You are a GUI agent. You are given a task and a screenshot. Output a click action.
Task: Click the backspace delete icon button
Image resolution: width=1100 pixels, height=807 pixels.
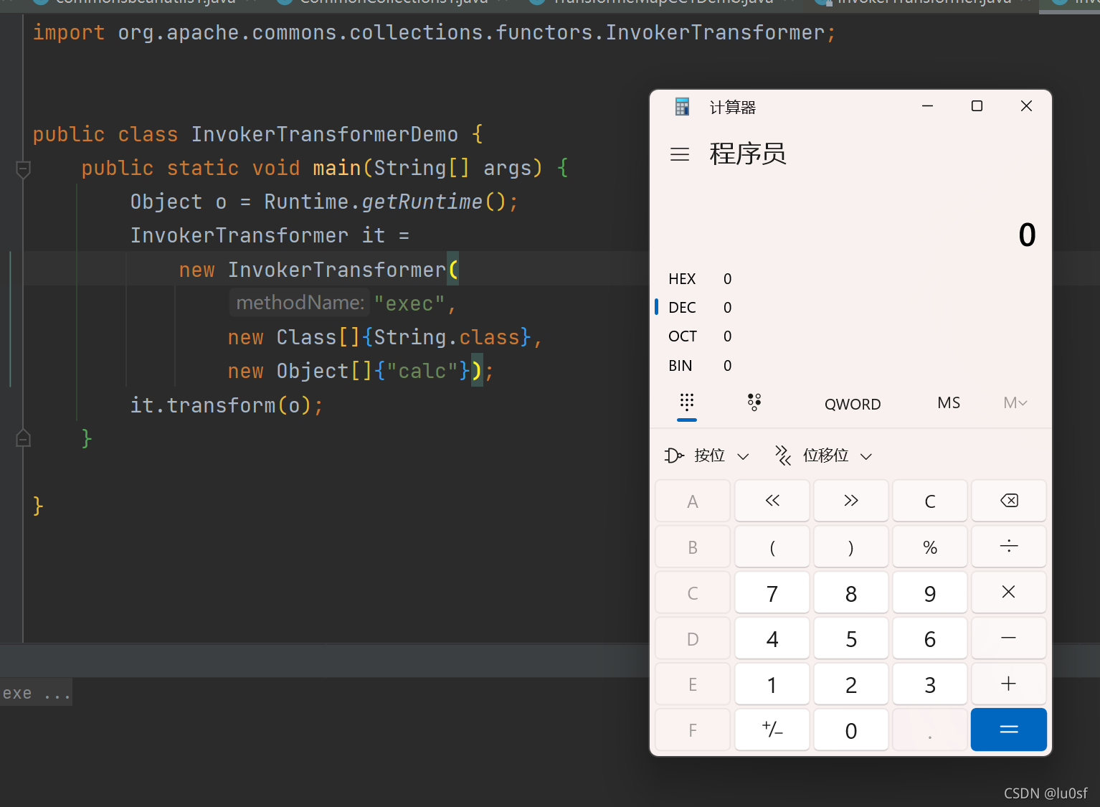point(1008,501)
